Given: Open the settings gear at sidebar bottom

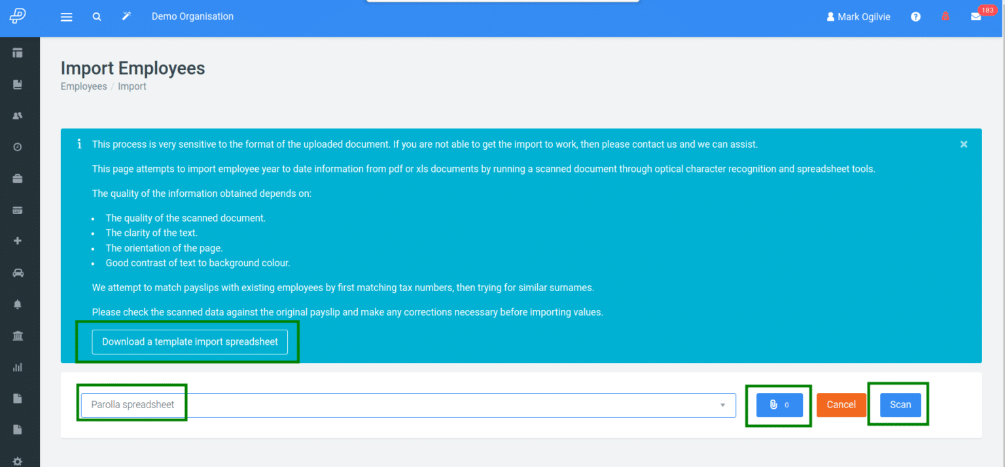Looking at the screenshot, I should point(18,460).
